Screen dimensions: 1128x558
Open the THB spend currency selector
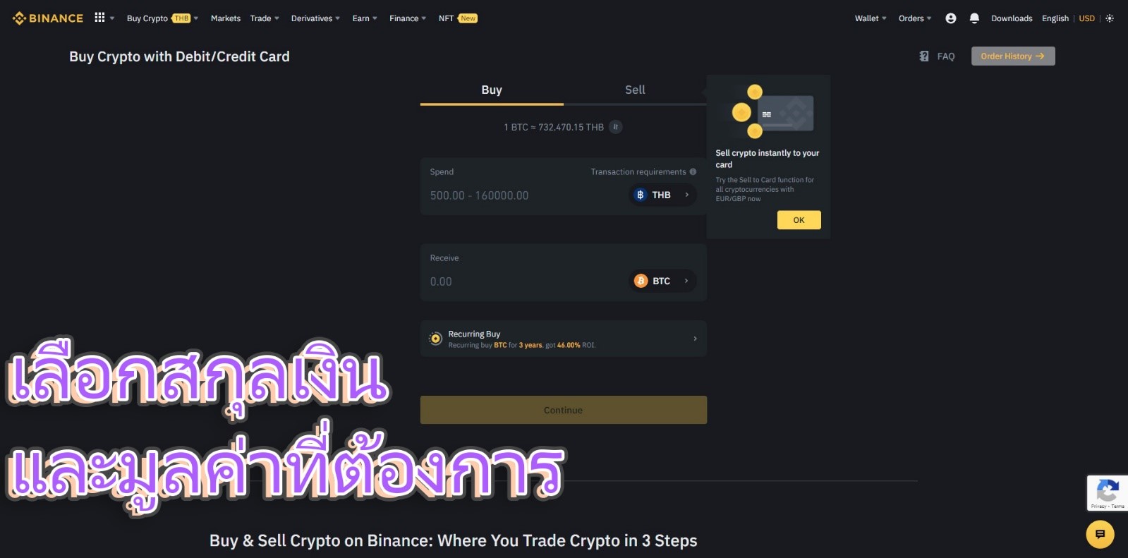(662, 195)
